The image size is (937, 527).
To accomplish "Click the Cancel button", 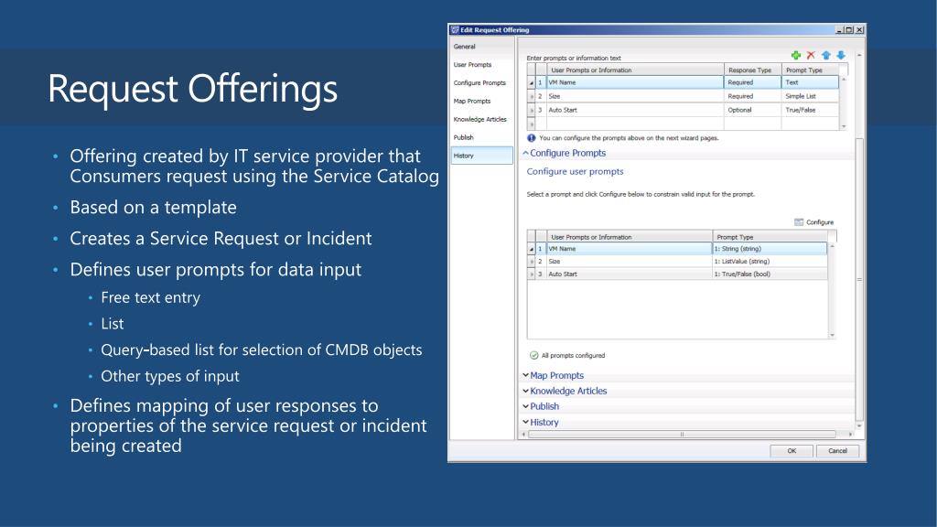I will (837, 451).
